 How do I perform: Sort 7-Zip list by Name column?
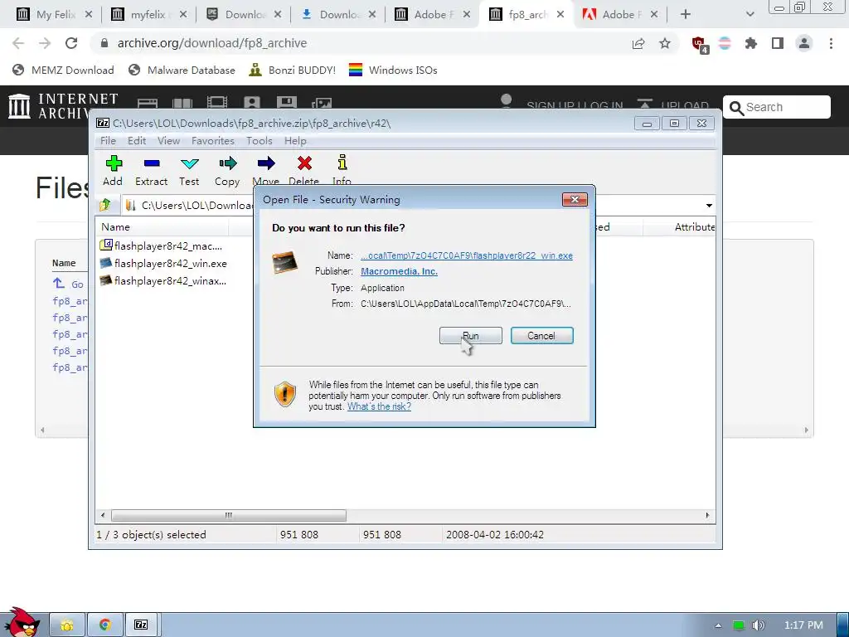click(162, 227)
